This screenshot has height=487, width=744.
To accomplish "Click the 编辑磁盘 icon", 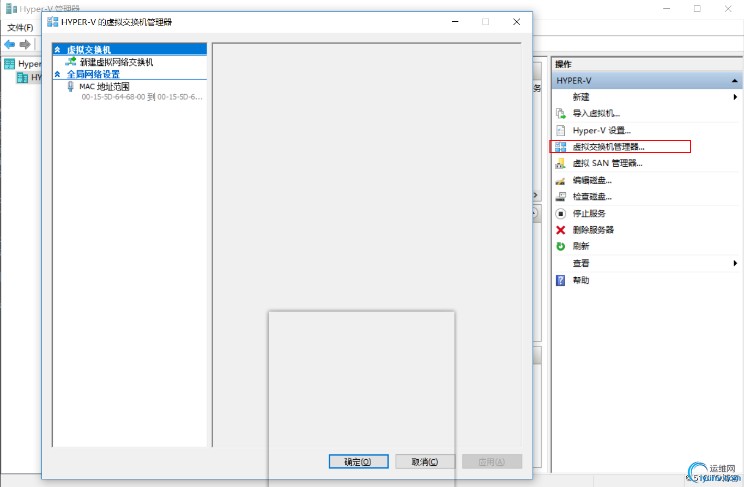I will click(560, 180).
